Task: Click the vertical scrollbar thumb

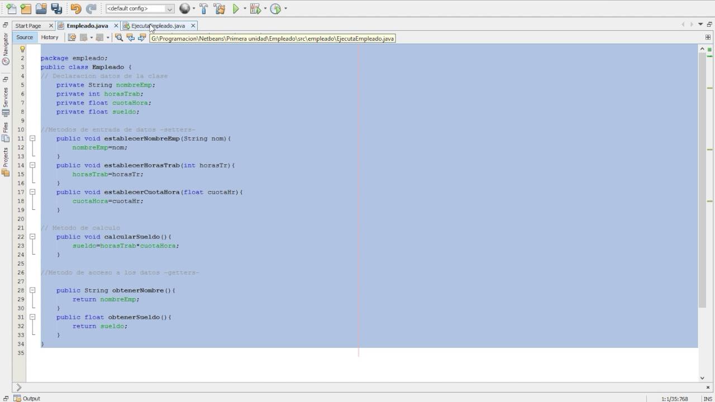Action: pyautogui.click(x=703, y=180)
